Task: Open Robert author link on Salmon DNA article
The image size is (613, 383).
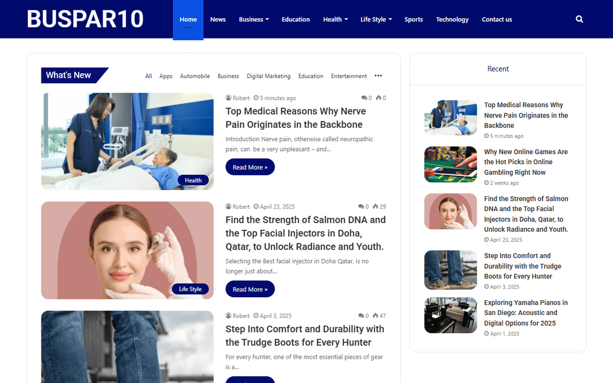Action: (241, 207)
